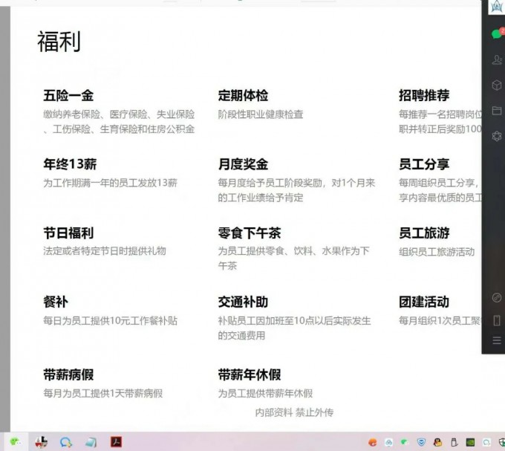Open WeChat files folder icon
This screenshot has width=505, height=451.
497,111
